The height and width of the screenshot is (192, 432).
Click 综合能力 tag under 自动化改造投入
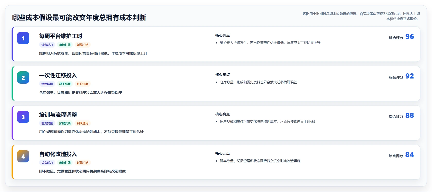pos(47,163)
